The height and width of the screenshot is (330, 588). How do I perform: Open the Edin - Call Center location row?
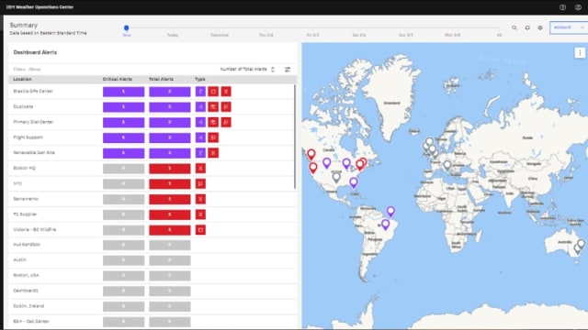pyautogui.click(x=31, y=321)
